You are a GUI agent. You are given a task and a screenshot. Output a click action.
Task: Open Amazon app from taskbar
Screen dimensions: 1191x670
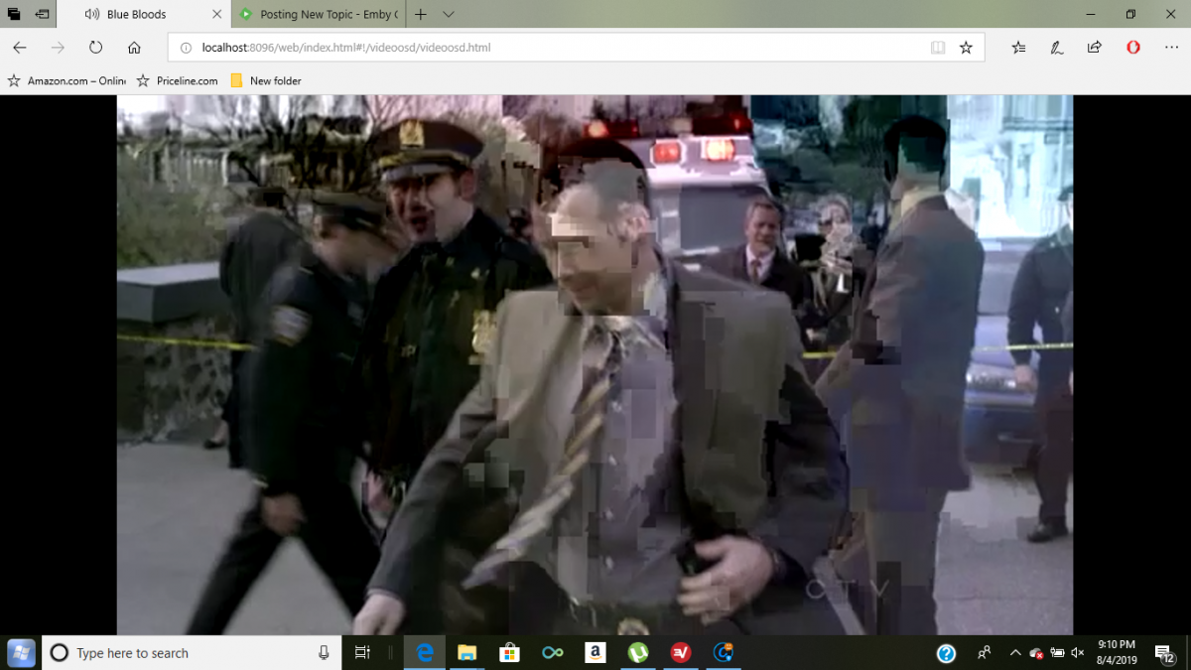coord(595,652)
